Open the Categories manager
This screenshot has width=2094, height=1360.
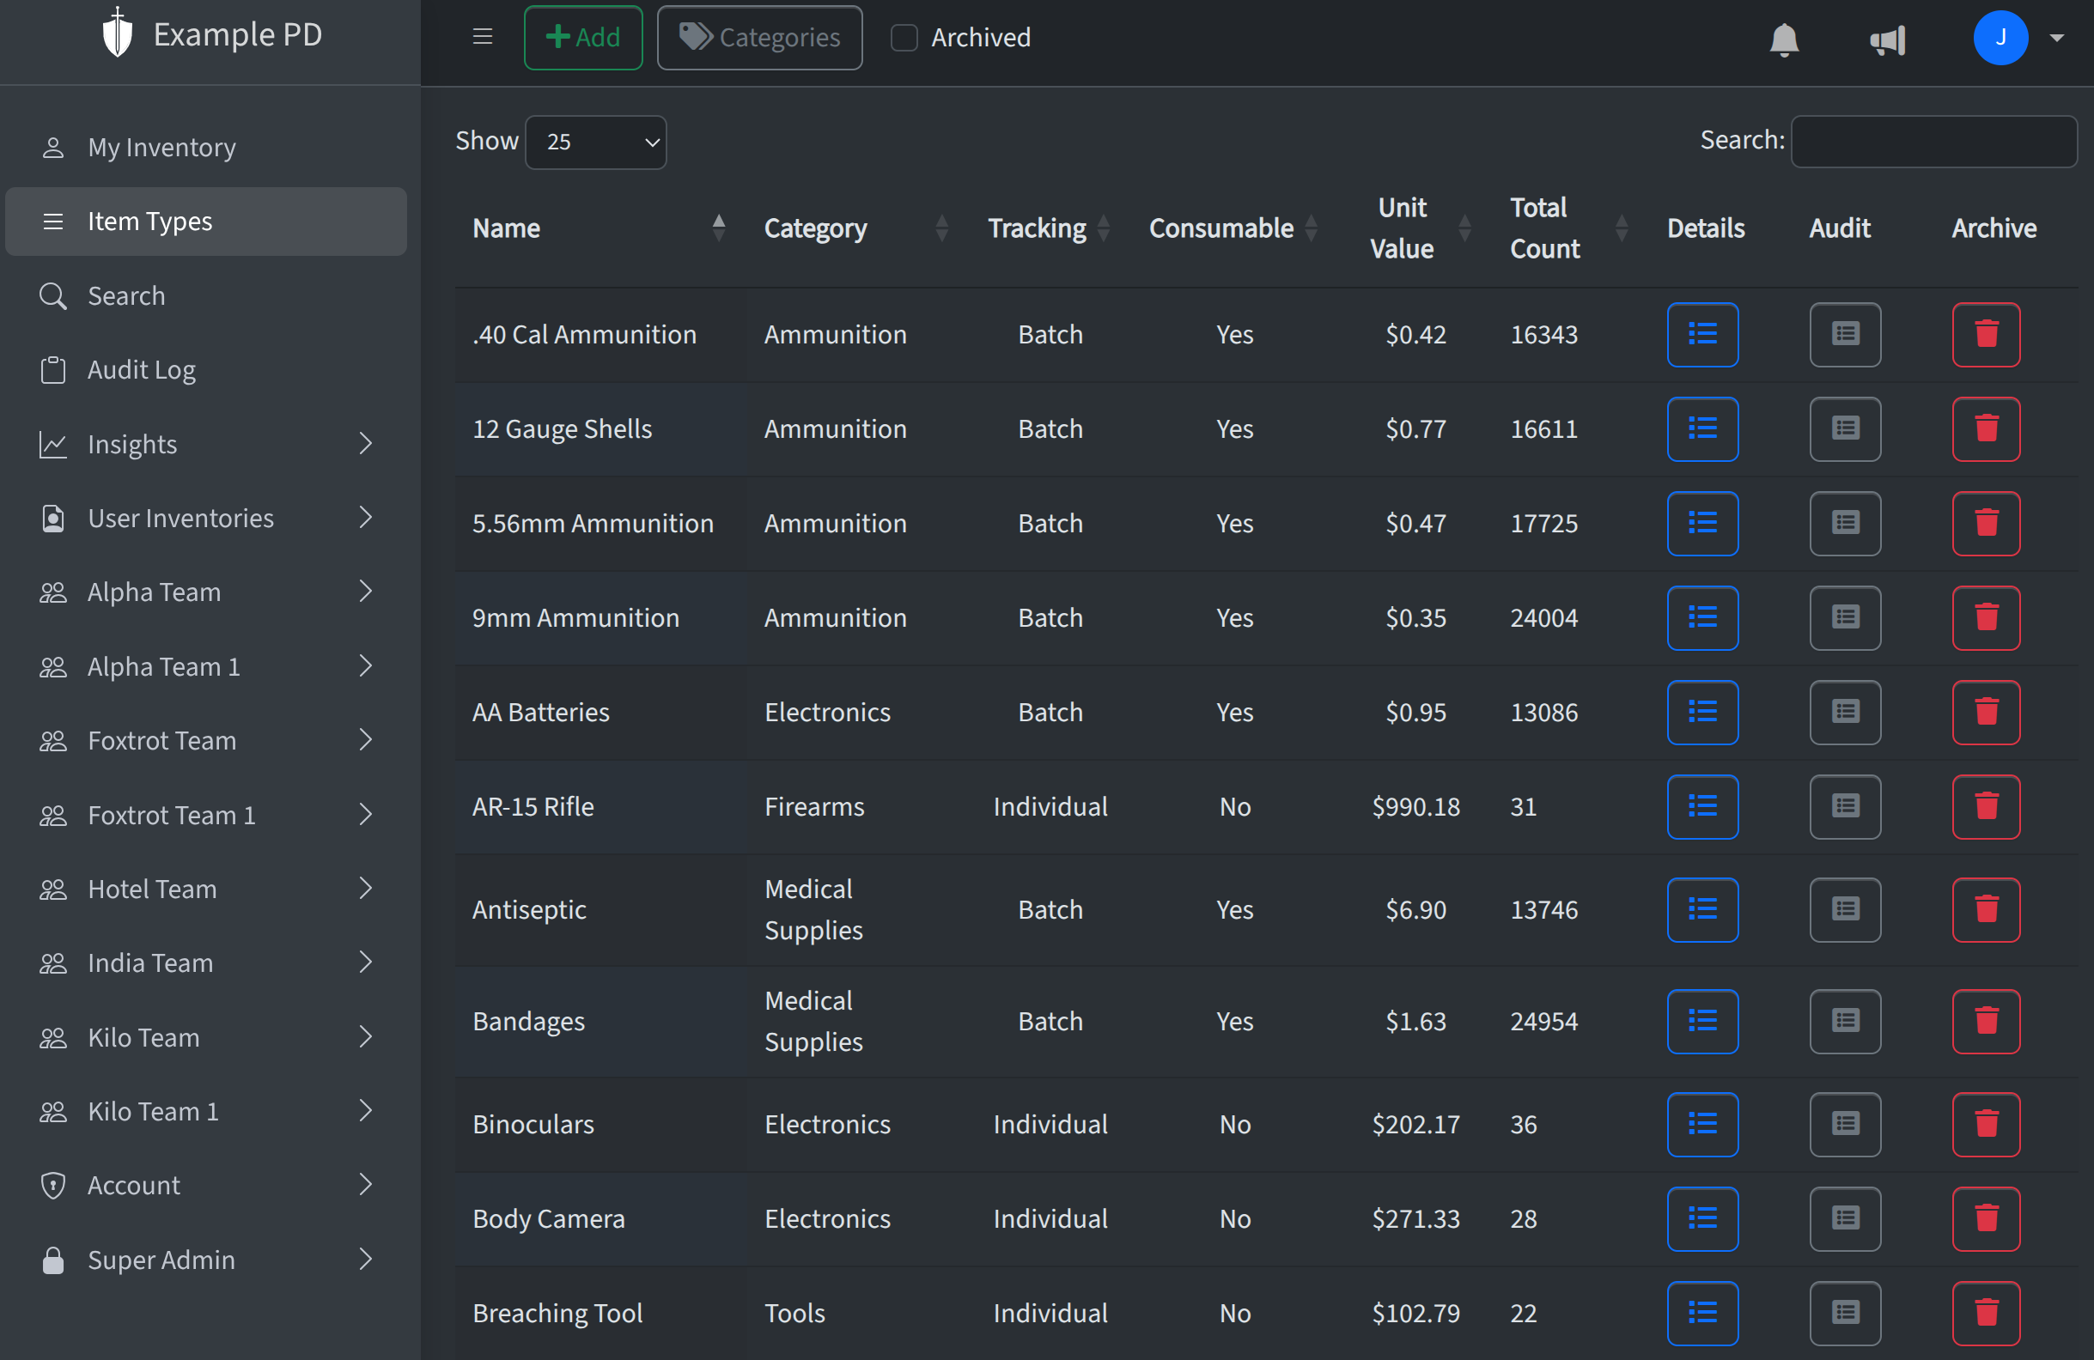pos(758,37)
